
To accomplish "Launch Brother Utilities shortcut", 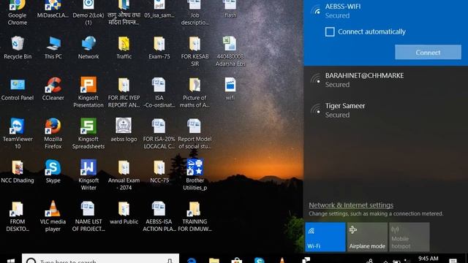I will [x=195, y=175].
